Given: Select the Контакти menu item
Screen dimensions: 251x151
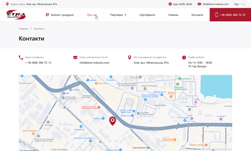Looking at the screenshot, I should pyautogui.click(x=197, y=15).
